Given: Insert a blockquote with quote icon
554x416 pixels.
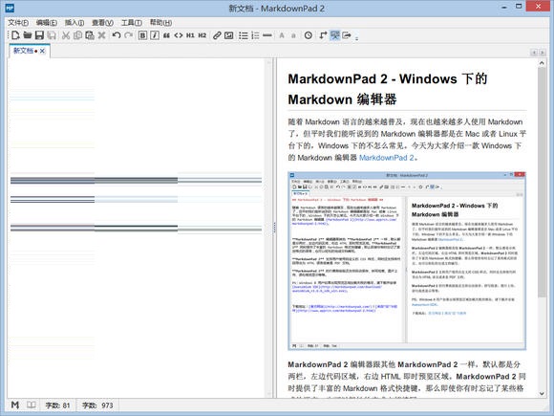Looking at the screenshot, I should (x=166, y=35).
